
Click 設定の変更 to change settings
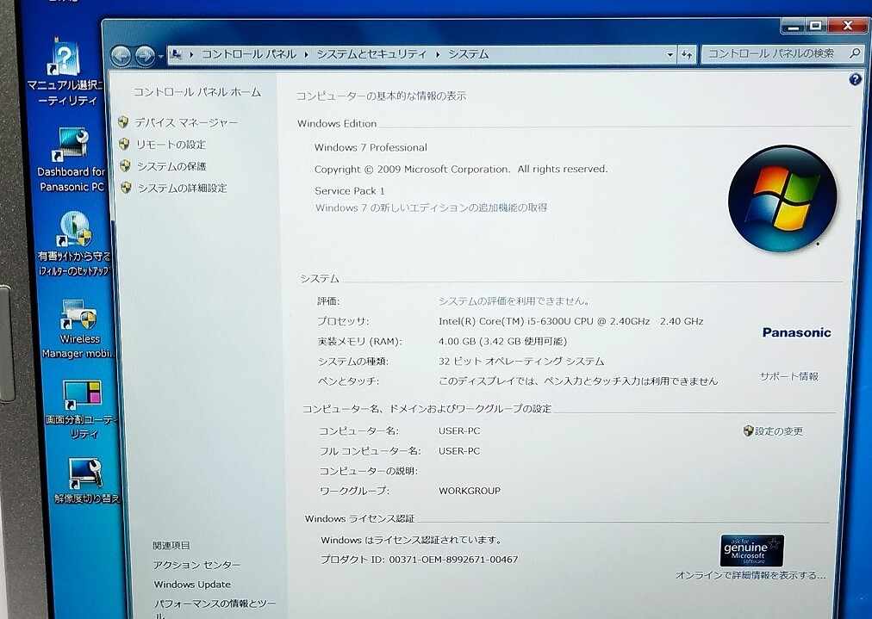(x=779, y=431)
